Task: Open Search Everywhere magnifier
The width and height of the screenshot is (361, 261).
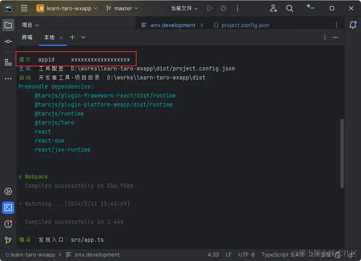Action: click(x=290, y=8)
